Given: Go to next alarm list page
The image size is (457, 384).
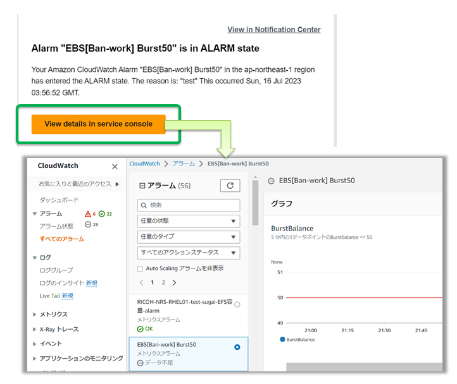Looking at the screenshot, I should tap(174, 282).
